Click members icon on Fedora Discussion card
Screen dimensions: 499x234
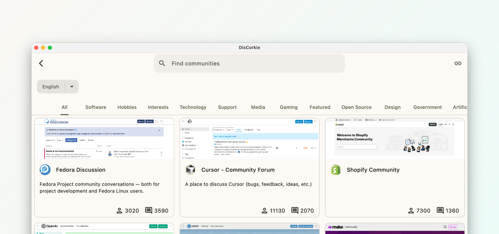pyautogui.click(x=119, y=211)
